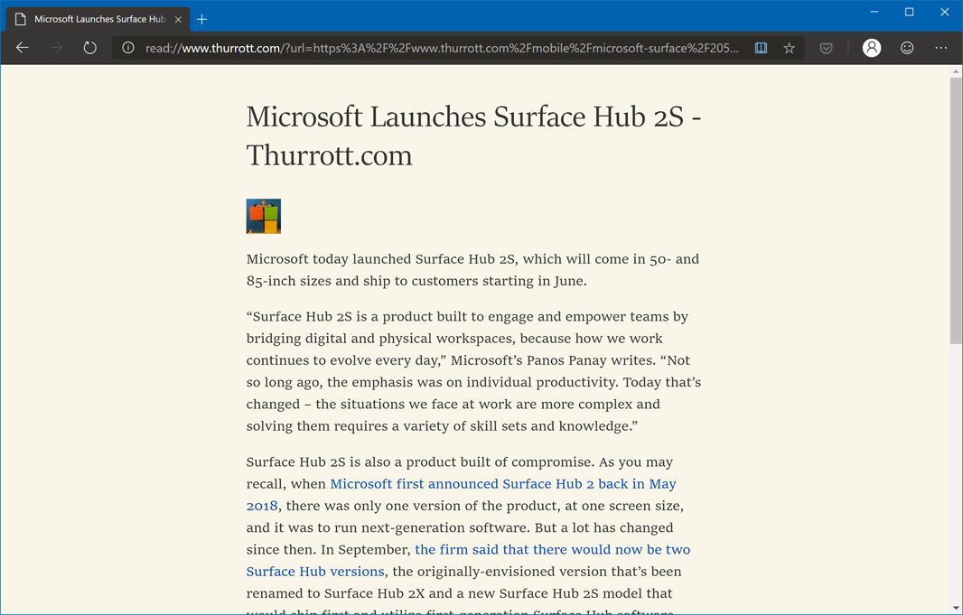Screen dimensions: 963x615
Task: Open the Surface Hub 2 May 2018 announcement link
Action: pyautogui.click(x=502, y=484)
